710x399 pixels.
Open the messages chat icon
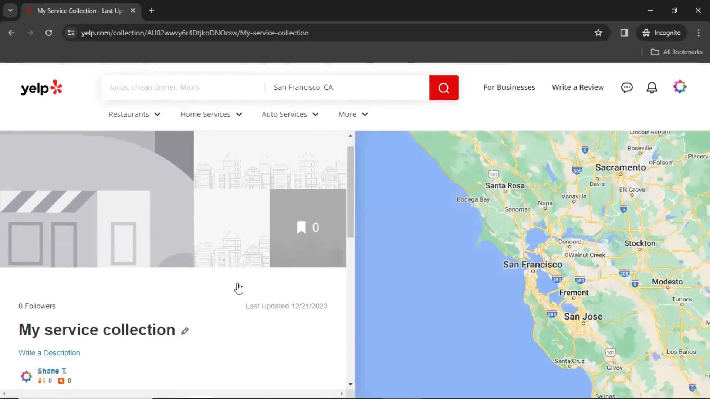click(x=626, y=88)
